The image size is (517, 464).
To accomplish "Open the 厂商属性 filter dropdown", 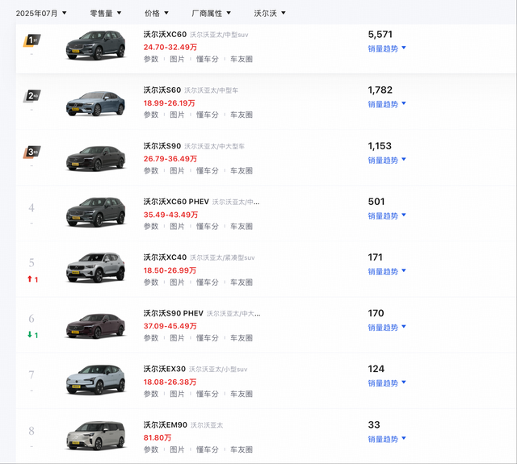I will coord(212,13).
